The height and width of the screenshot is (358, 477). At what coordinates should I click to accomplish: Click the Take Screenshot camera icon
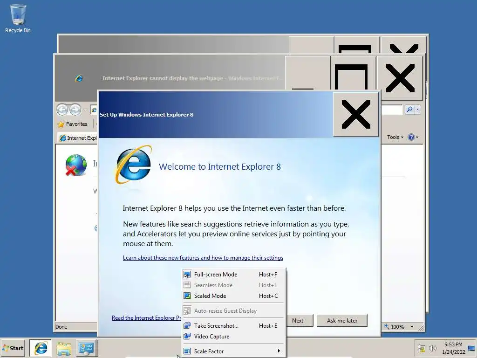pos(187,325)
